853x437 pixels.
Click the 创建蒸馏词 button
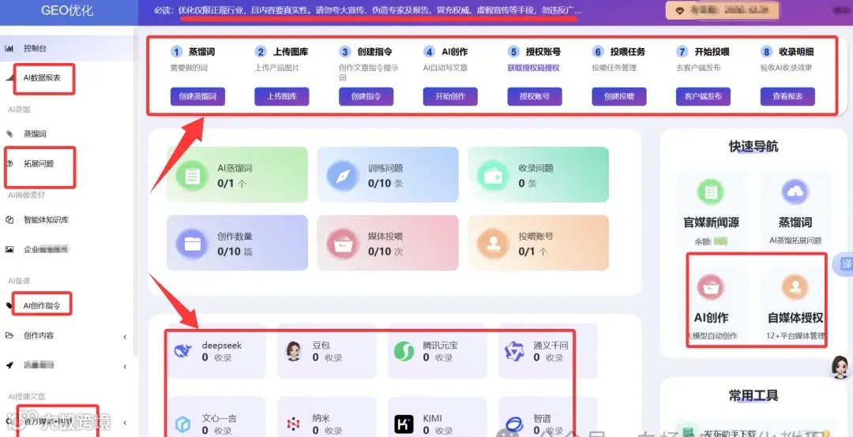(197, 96)
